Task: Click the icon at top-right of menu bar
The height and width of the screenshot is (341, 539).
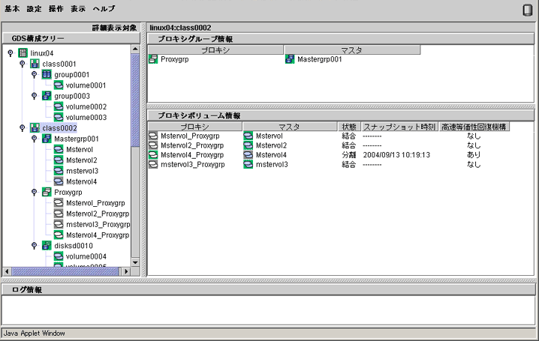Action: 527,10
